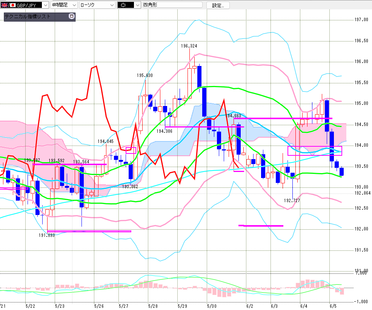This screenshot has width=372, height=310.
Task: Click the 193.564 price label
Action: coord(81,162)
